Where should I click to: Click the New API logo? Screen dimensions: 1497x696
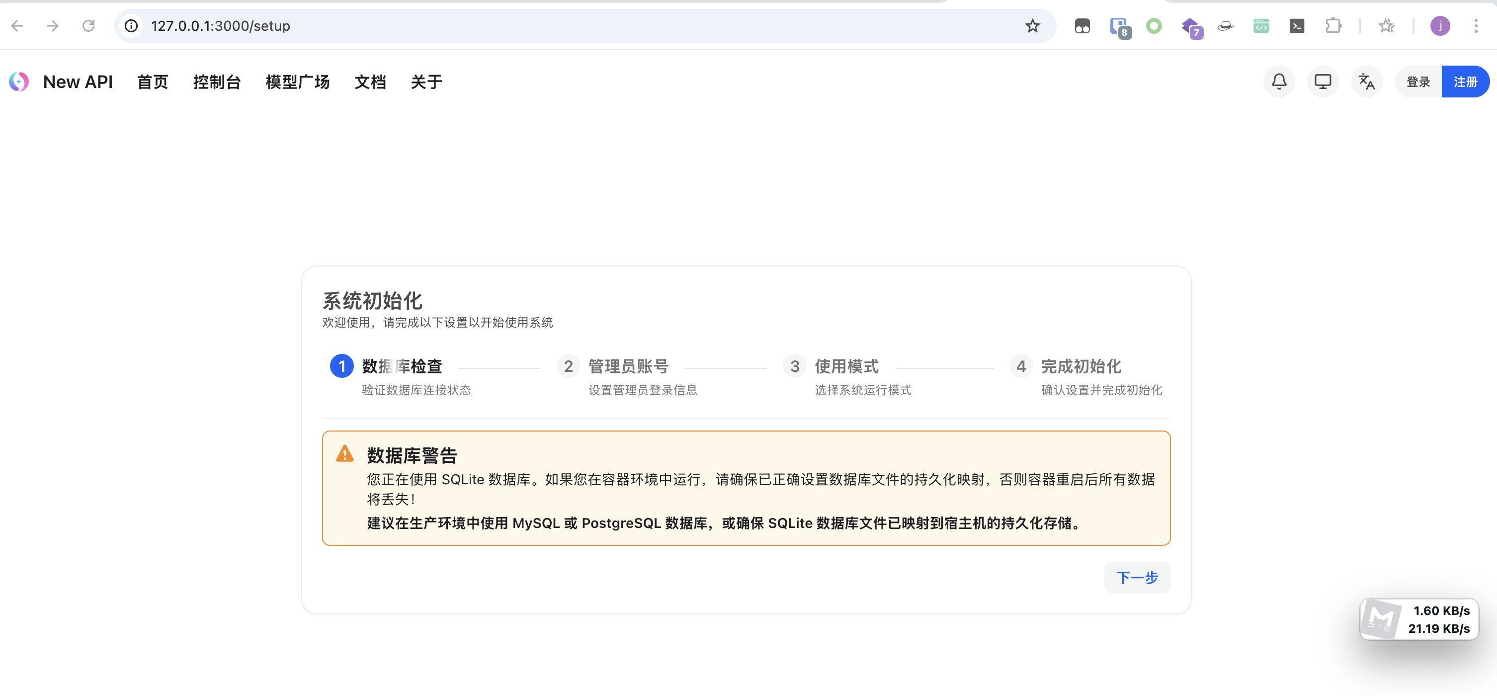[19, 82]
